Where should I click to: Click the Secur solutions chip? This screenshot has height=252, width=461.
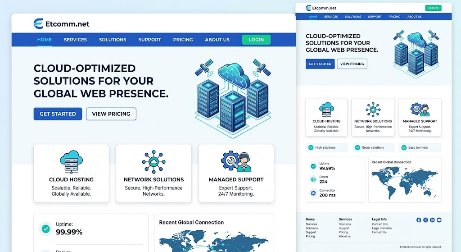(x=373, y=147)
